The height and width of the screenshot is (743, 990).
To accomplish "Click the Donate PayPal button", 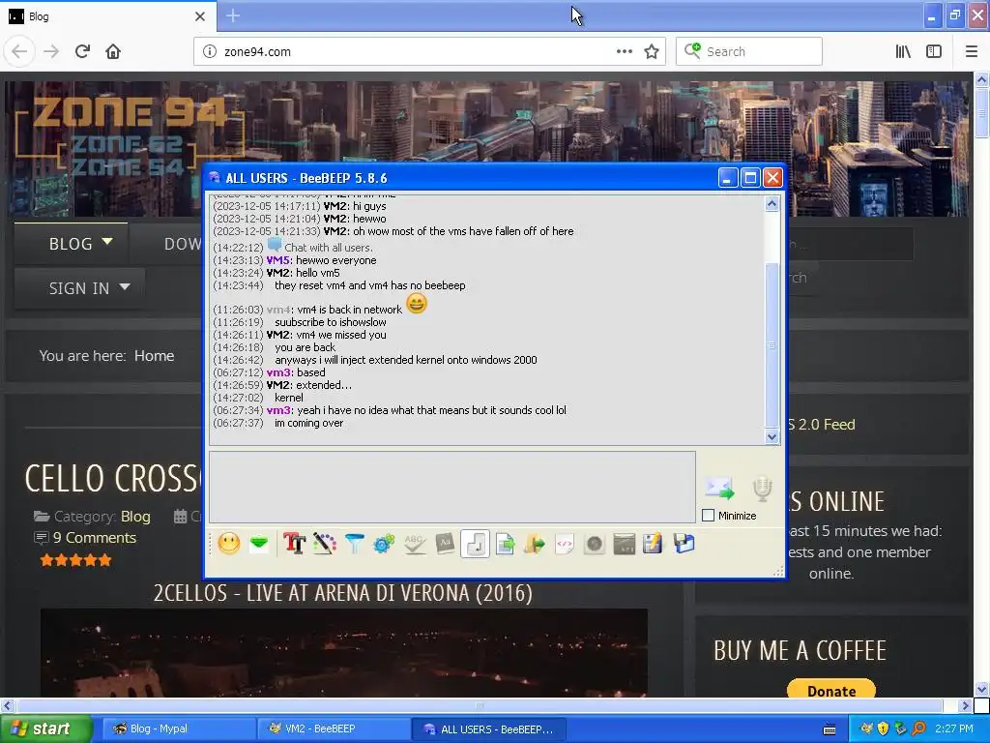I will tap(830, 689).
